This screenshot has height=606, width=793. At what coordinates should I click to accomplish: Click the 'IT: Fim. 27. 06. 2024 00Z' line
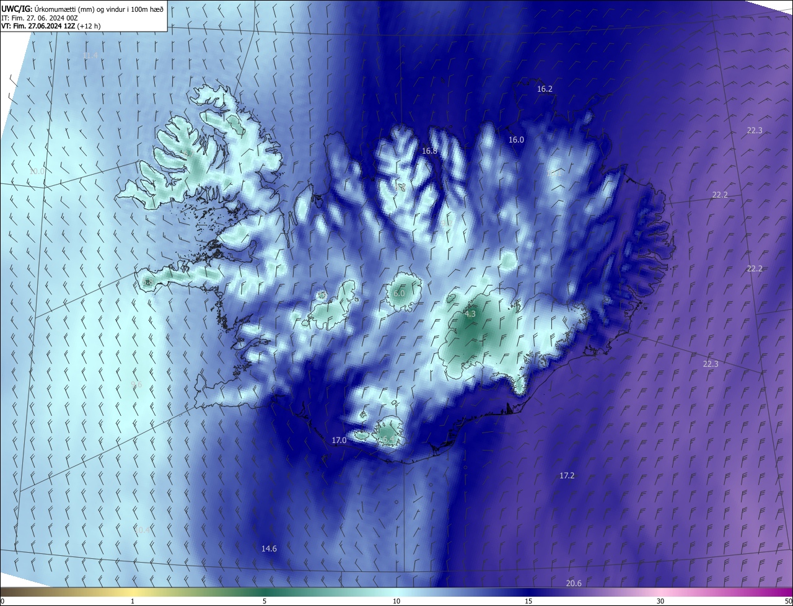pyautogui.click(x=40, y=18)
